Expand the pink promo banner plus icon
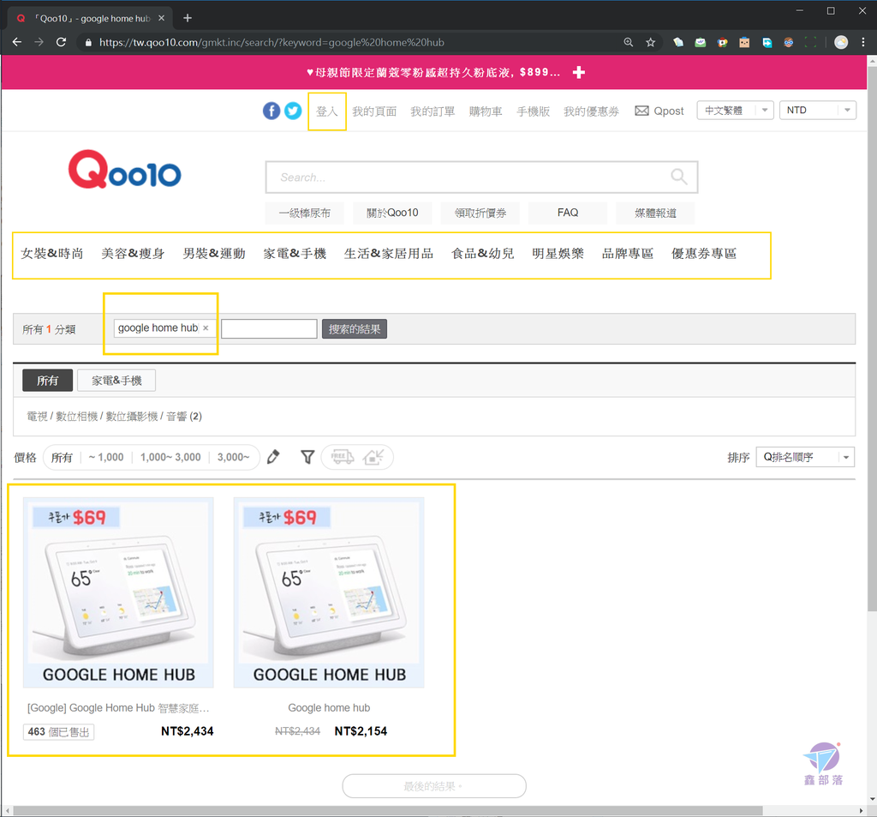Image resolution: width=877 pixels, height=817 pixels. [x=579, y=72]
